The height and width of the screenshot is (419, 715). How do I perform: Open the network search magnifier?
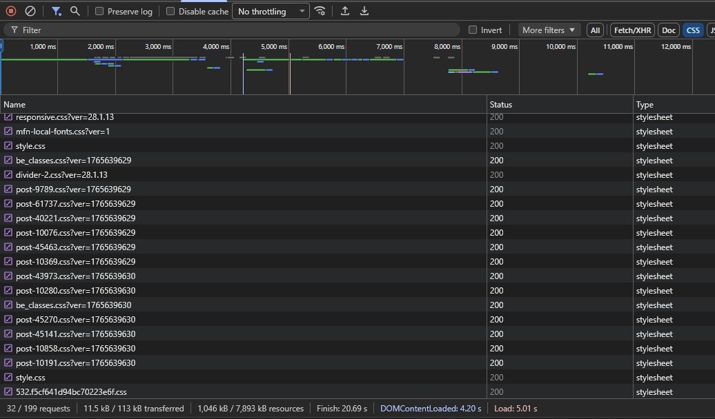click(75, 11)
